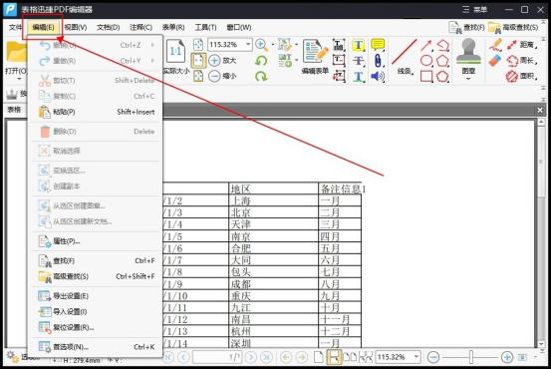Select the speaker sound annotation tool
Screen dimensions: 551x370
tap(378, 77)
